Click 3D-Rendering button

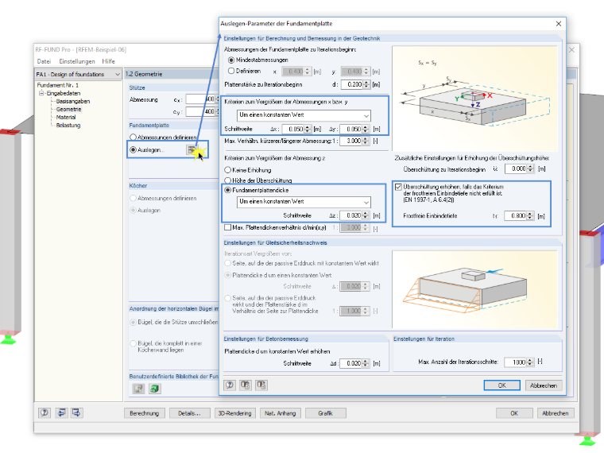tap(234, 413)
